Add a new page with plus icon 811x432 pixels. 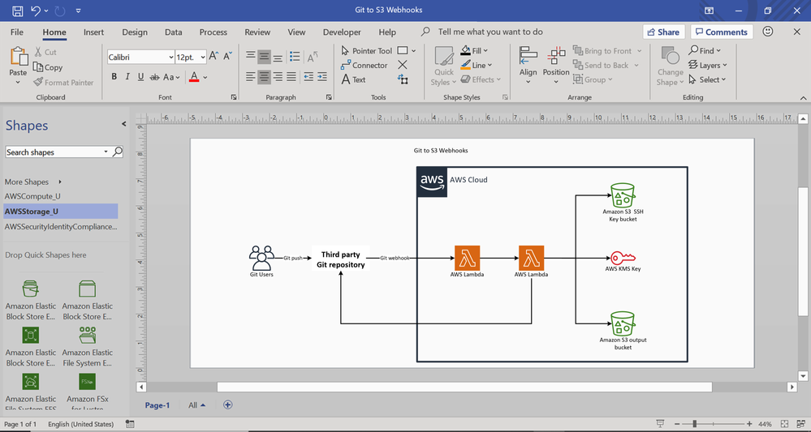pyautogui.click(x=227, y=404)
